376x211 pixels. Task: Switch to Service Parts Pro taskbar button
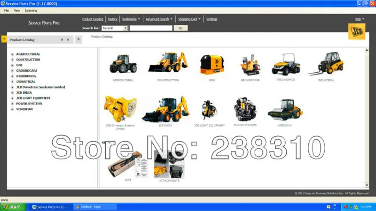pyautogui.click(x=50, y=207)
